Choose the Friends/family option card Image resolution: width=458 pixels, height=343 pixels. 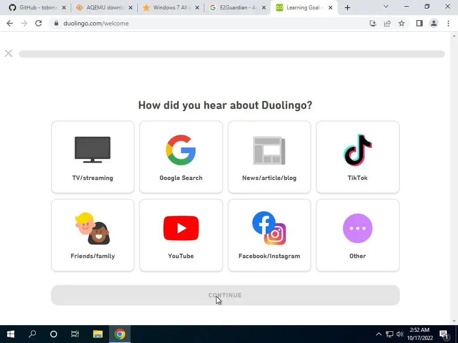(x=93, y=235)
